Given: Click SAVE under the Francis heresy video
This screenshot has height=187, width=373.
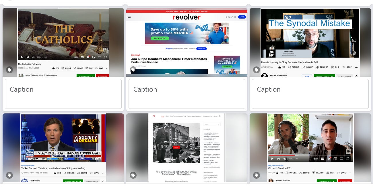Looking at the screenshot, I should click(x=347, y=67).
